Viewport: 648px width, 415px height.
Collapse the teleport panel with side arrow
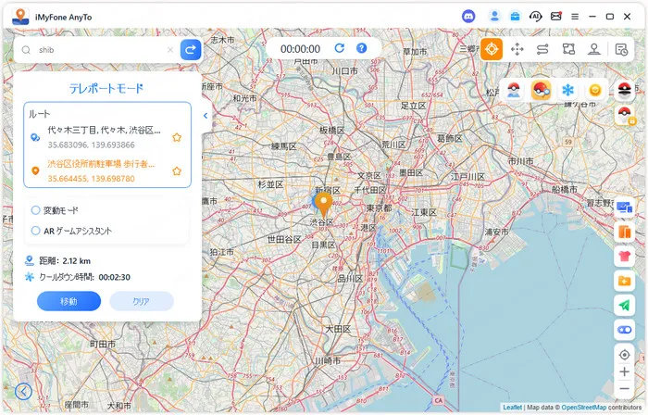(x=205, y=116)
